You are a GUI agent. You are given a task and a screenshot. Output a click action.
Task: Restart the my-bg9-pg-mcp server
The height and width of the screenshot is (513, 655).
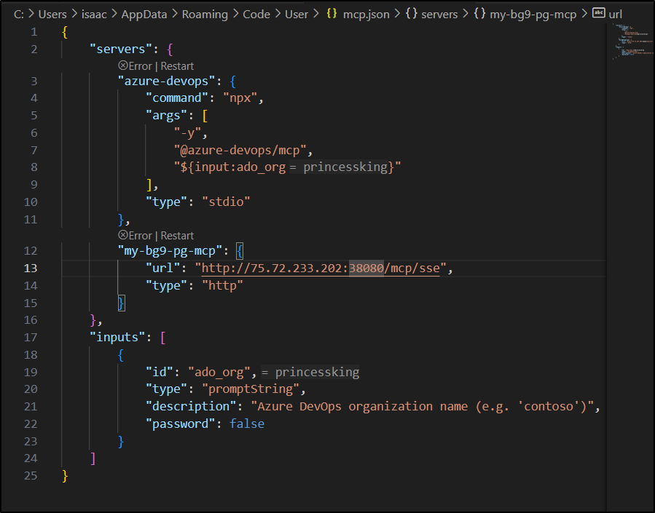pyautogui.click(x=177, y=236)
